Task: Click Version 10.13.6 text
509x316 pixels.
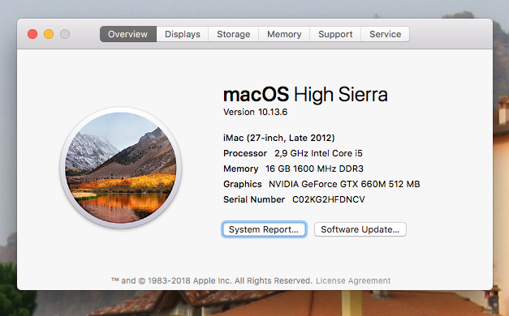Action: [x=256, y=112]
